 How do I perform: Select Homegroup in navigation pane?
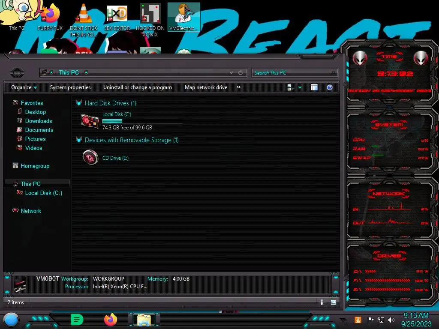tap(35, 166)
